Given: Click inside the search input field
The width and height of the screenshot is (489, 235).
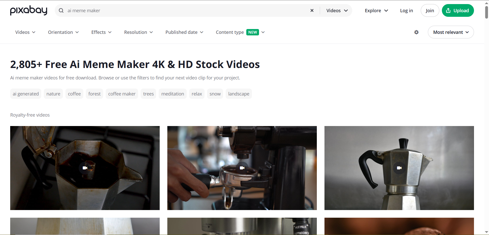Looking at the screenshot, I should [153, 10].
